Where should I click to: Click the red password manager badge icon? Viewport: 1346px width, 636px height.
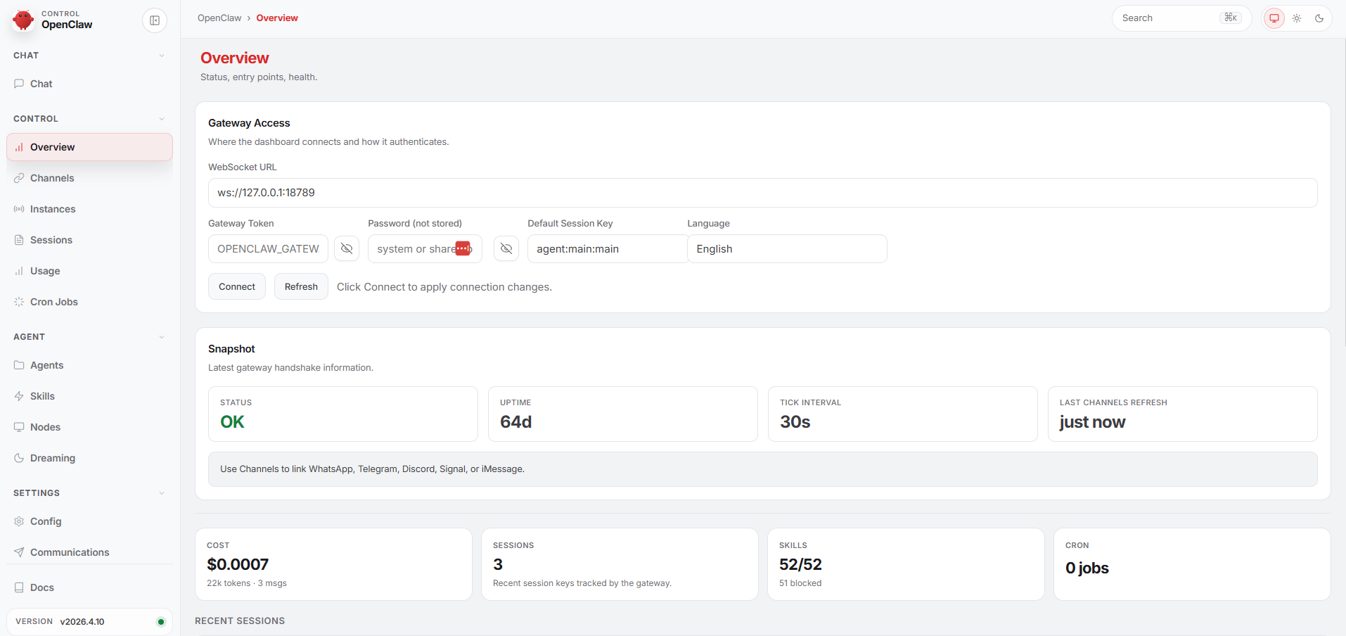pyautogui.click(x=463, y=248)
